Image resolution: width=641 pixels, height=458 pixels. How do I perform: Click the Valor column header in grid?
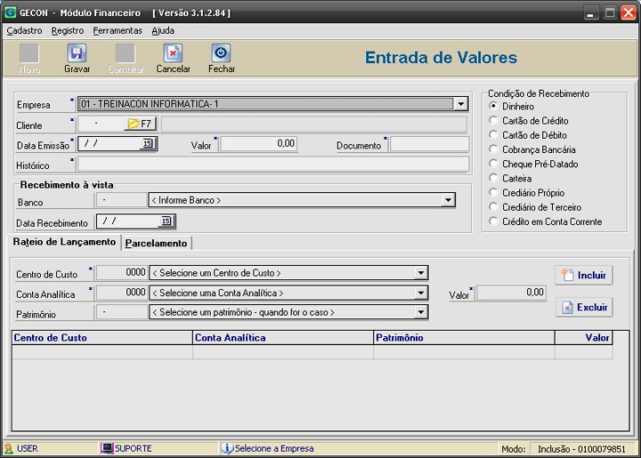[583, 338]
